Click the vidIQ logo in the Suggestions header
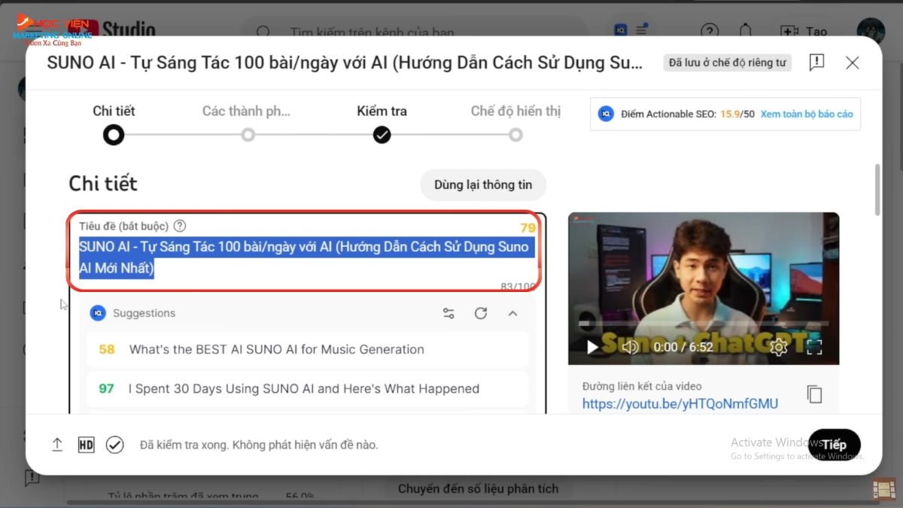This screenshot has height=508, width=903. click(x=99, y=313)
